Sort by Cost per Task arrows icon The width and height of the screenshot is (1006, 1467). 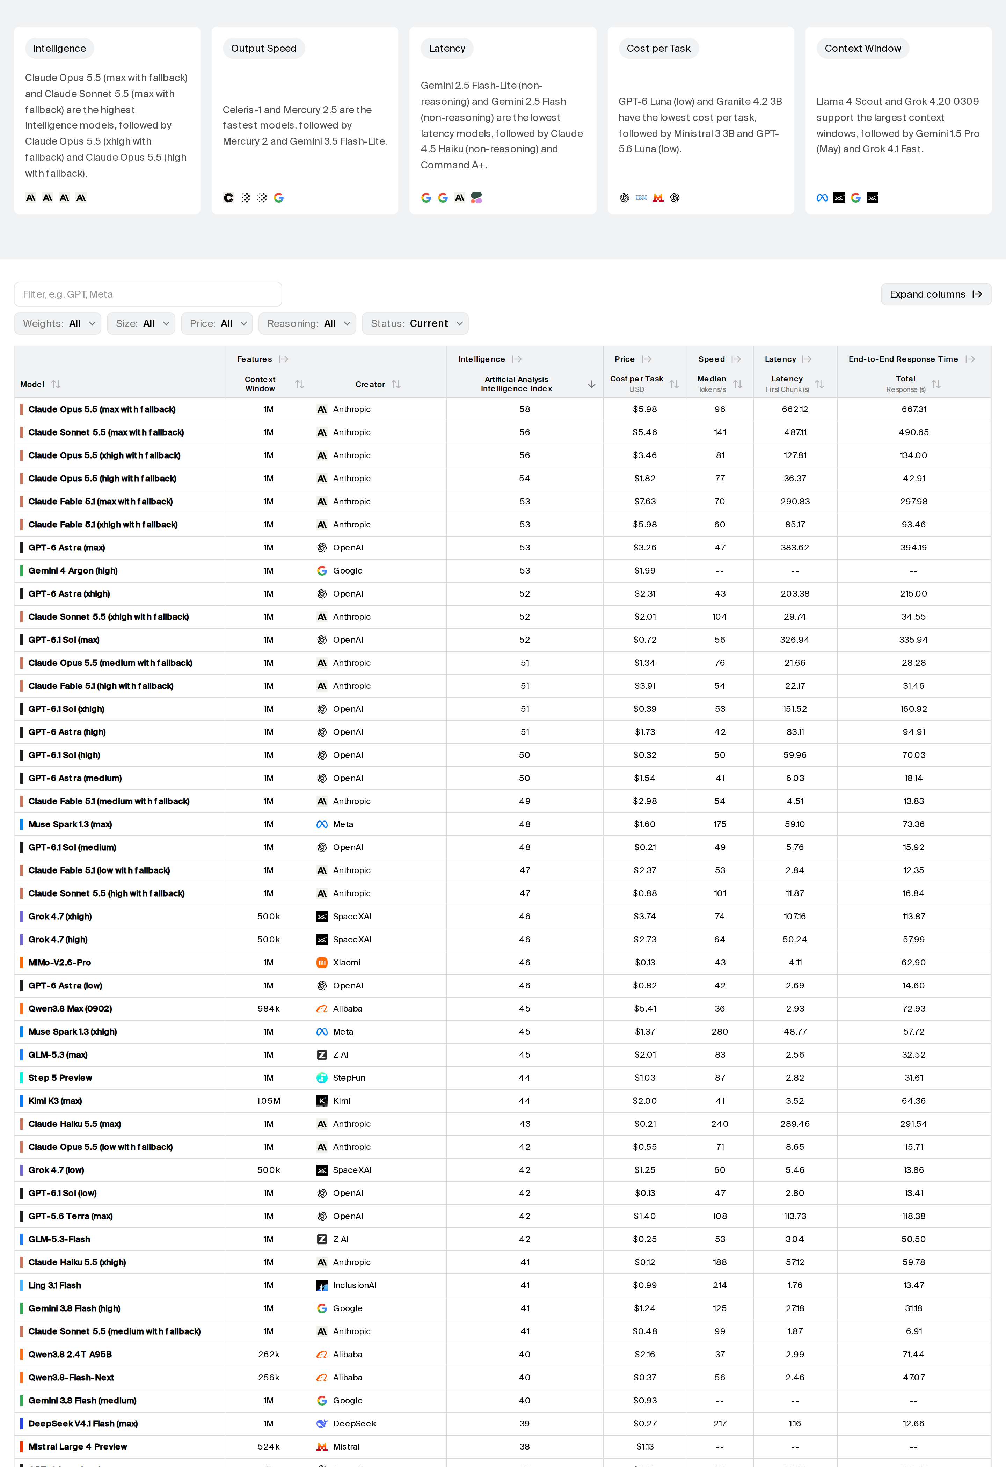point(674,384)
